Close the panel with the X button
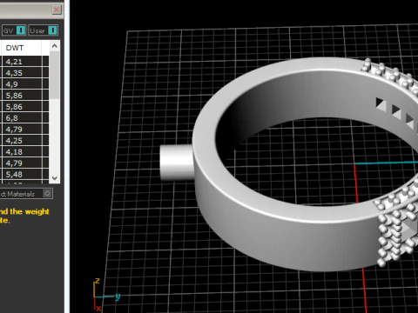Image resolution: width=418 pixels, height=313 pixels. [57, 10]
